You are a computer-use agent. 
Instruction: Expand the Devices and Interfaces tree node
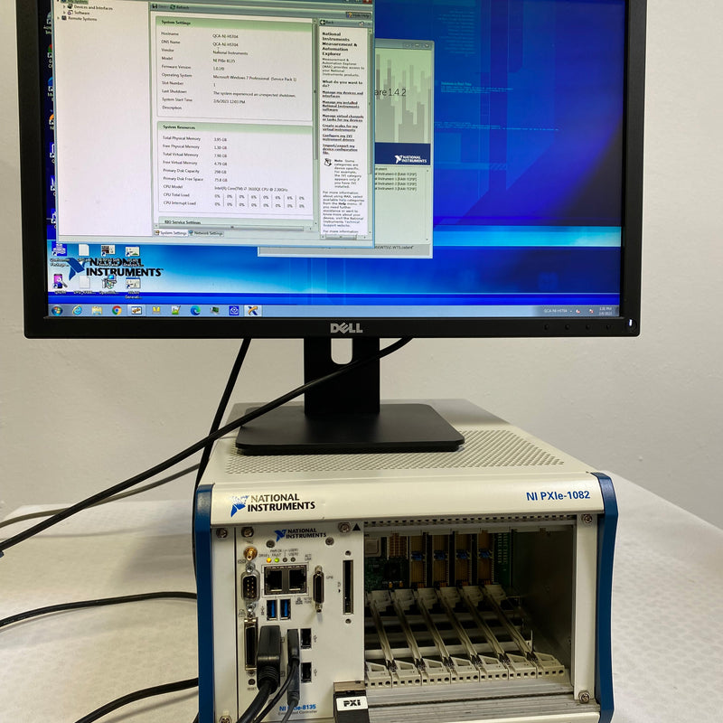click(x=64, y=7)
